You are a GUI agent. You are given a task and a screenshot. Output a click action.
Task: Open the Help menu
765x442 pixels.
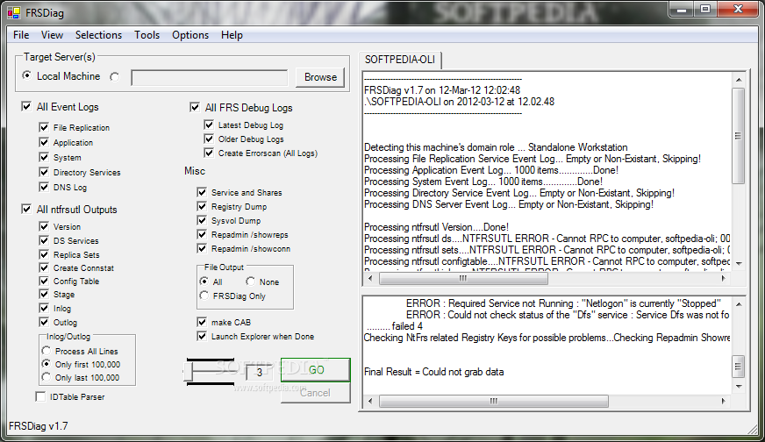232,35
